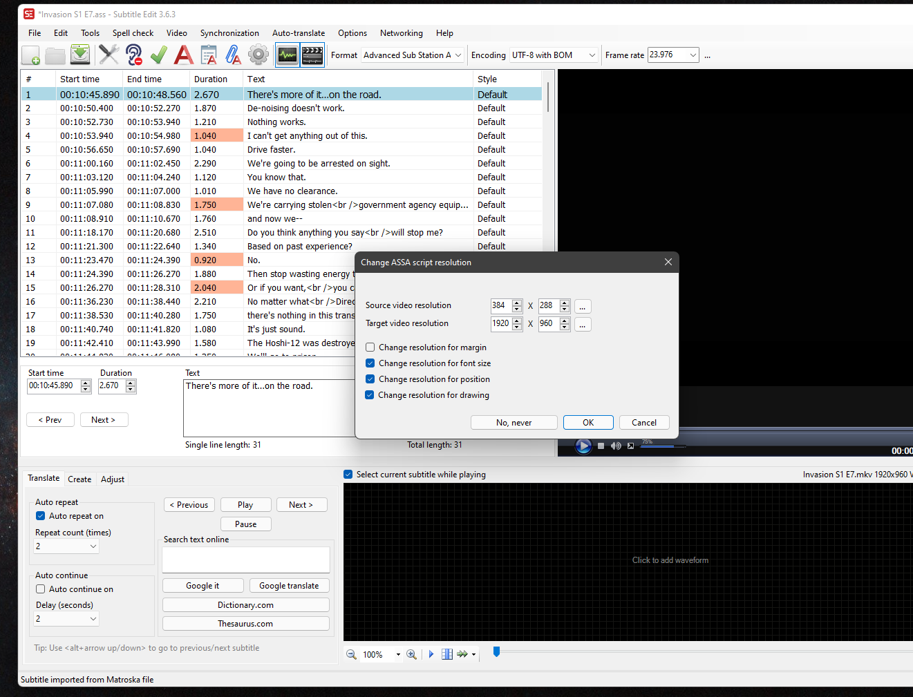Image resolution: width=913 pixels, height=697 pixels.
Task: Toggle video player with the clapperboard toolbar icon
Action: tap(312, 55)
